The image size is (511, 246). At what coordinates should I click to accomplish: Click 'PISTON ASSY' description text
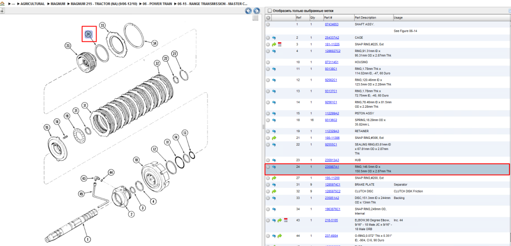pyautogui.click(x=364, y=114)
